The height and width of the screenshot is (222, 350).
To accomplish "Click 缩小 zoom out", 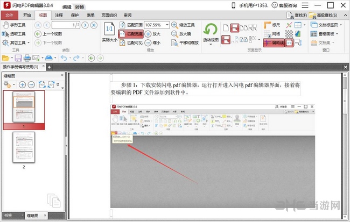I will [x=153, y=42].
